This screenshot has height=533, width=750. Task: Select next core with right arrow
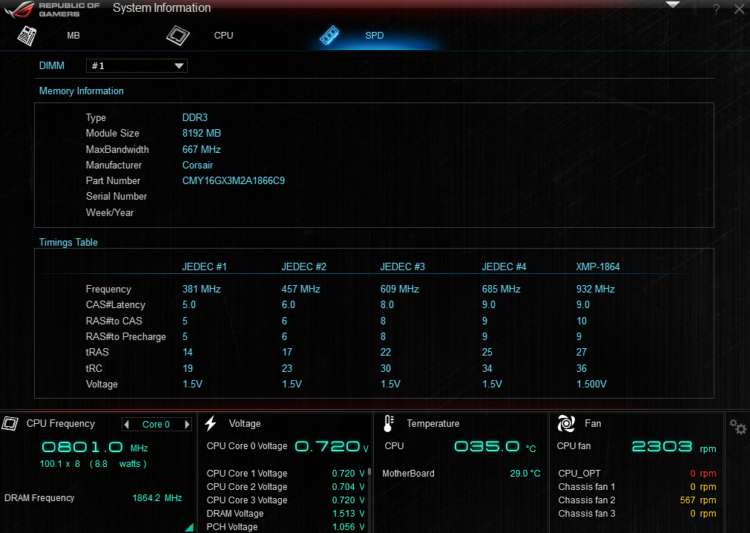[x=187, y=425]
